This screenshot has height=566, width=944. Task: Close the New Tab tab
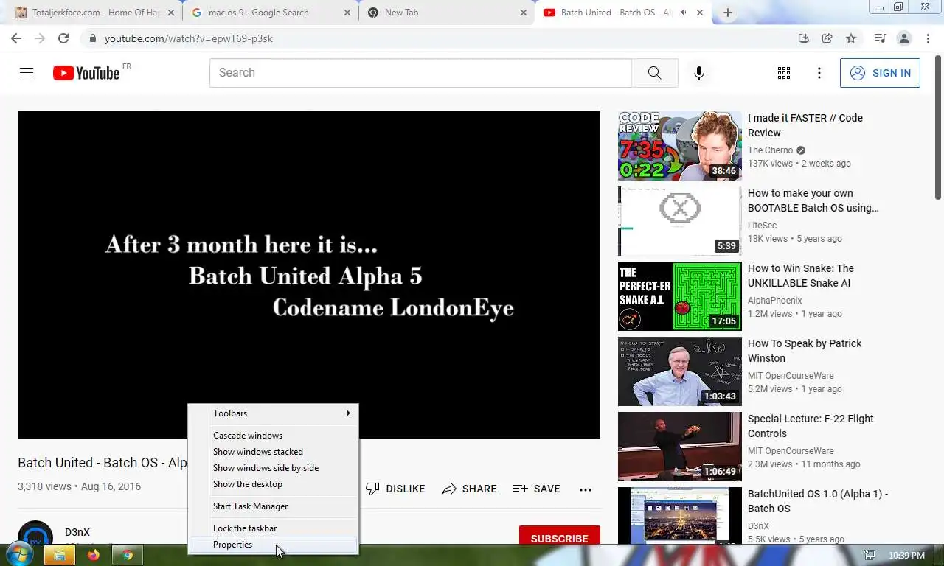click(524, 13)
